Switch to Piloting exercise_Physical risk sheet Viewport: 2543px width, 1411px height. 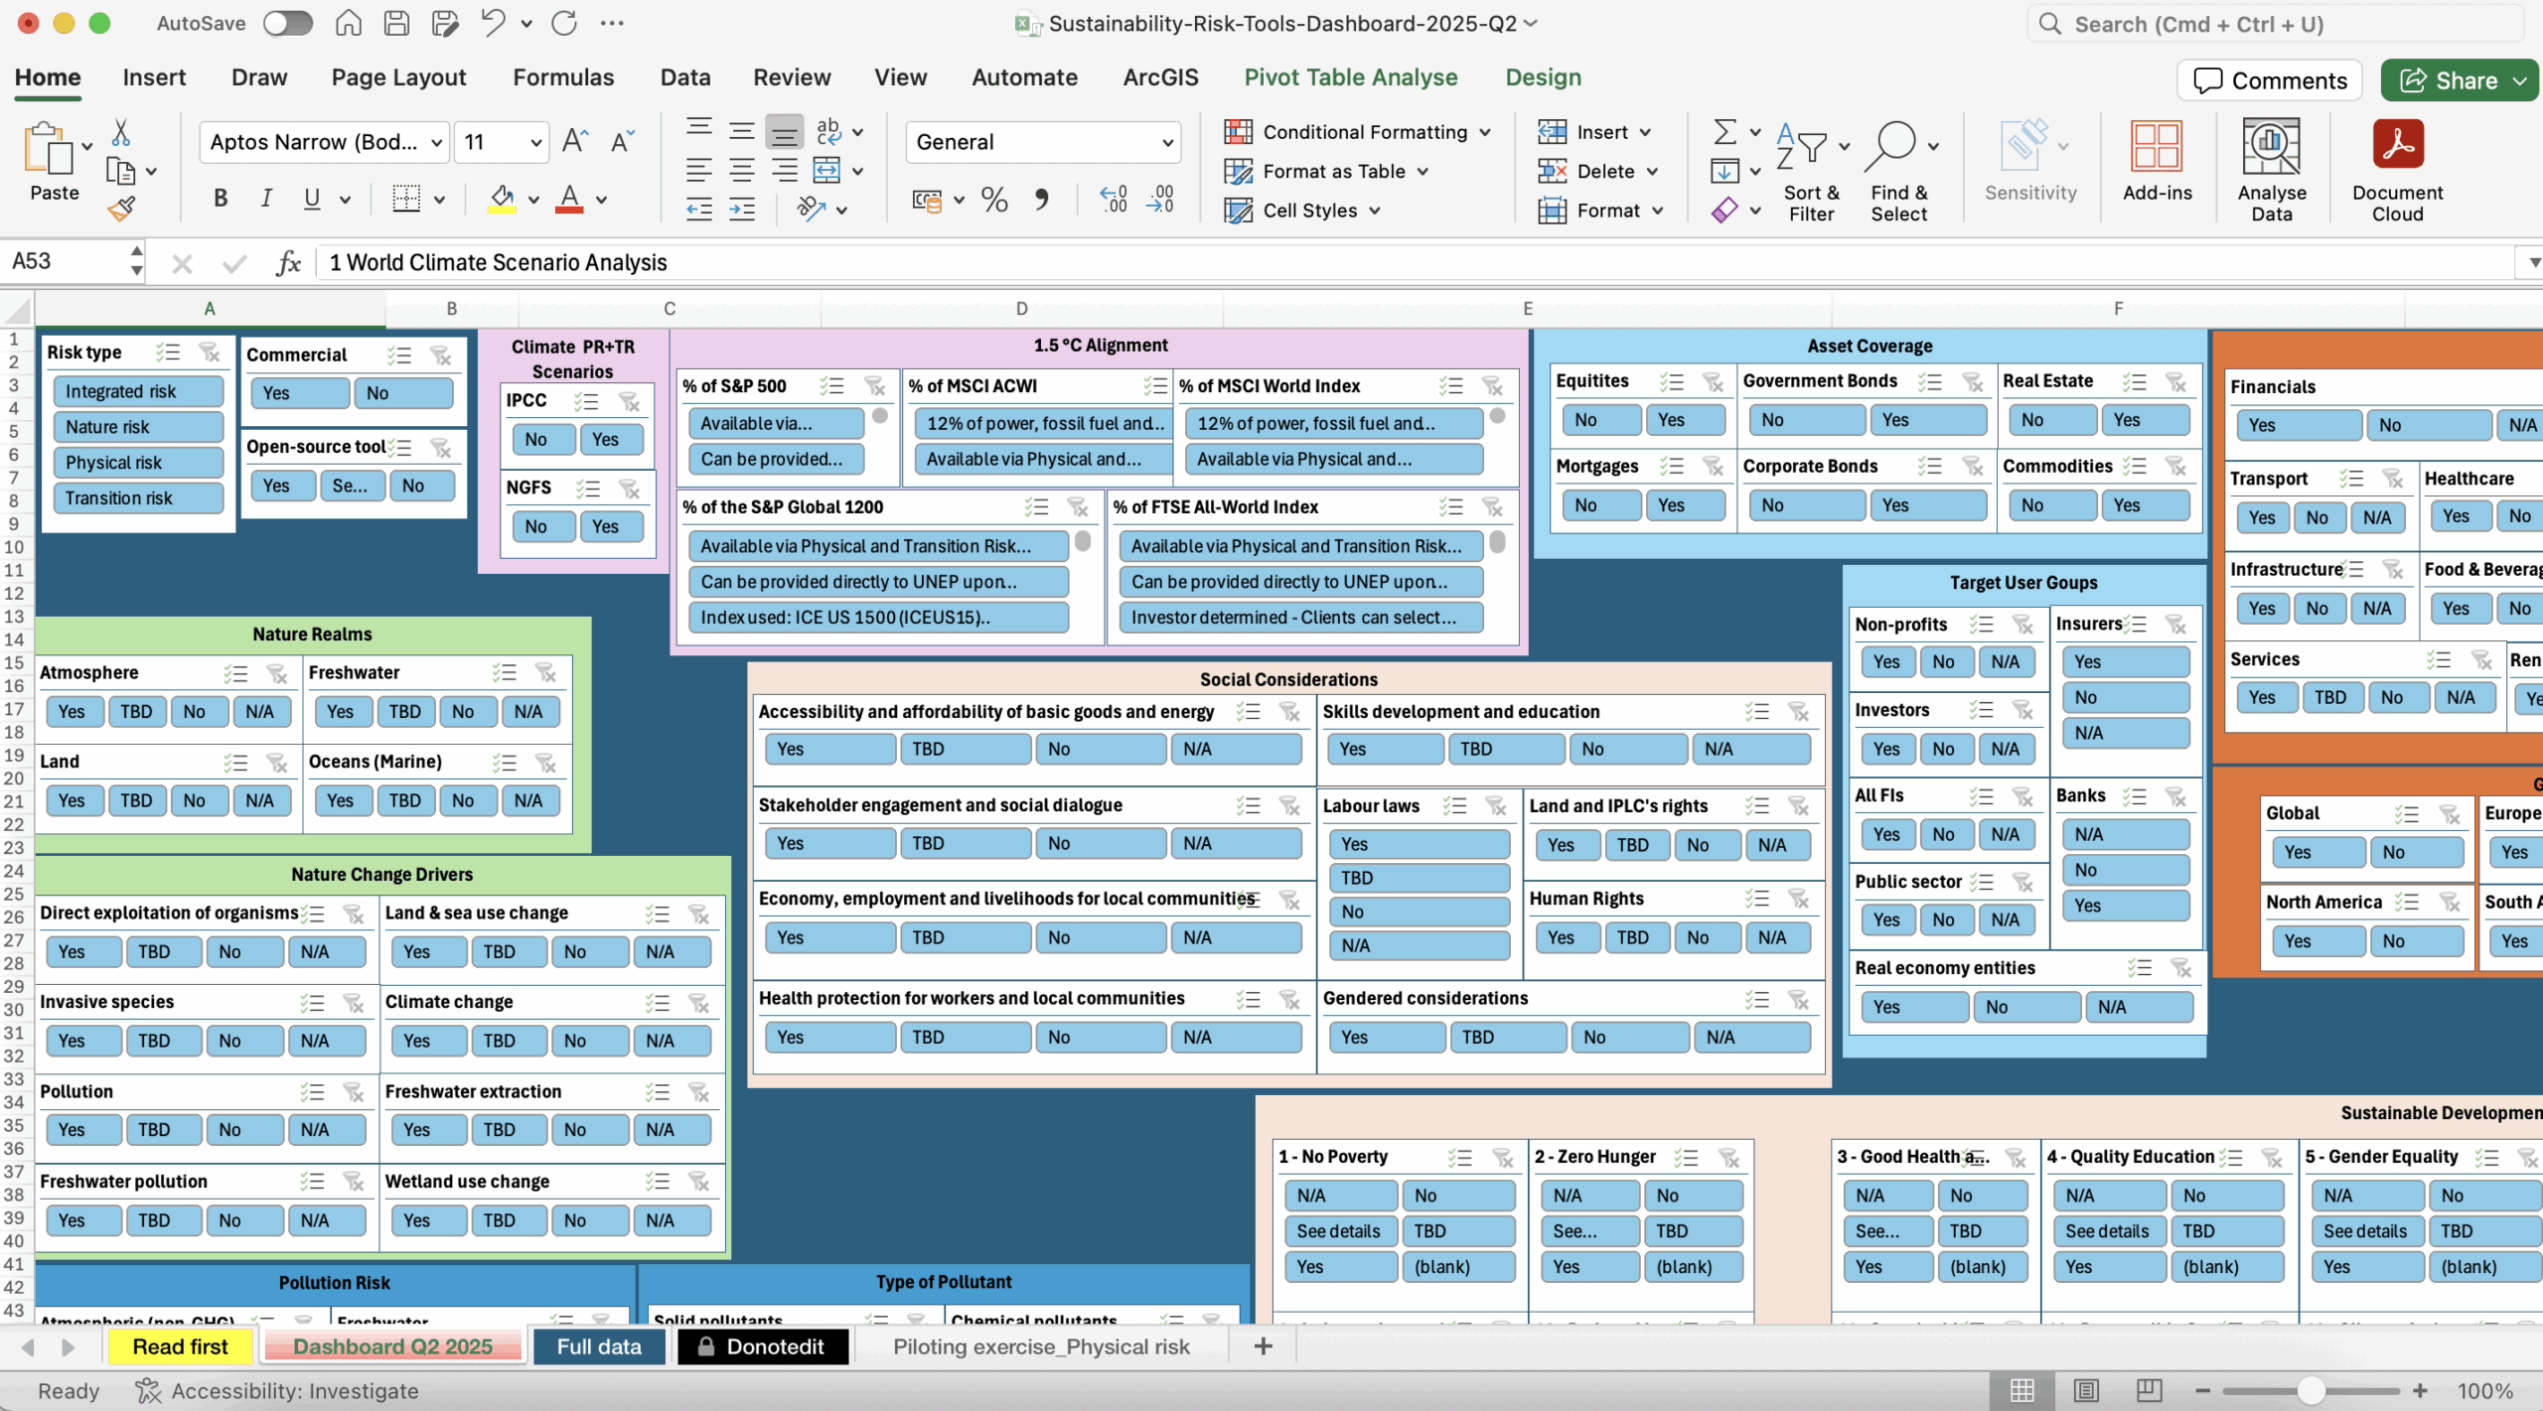point(1040,1347)
